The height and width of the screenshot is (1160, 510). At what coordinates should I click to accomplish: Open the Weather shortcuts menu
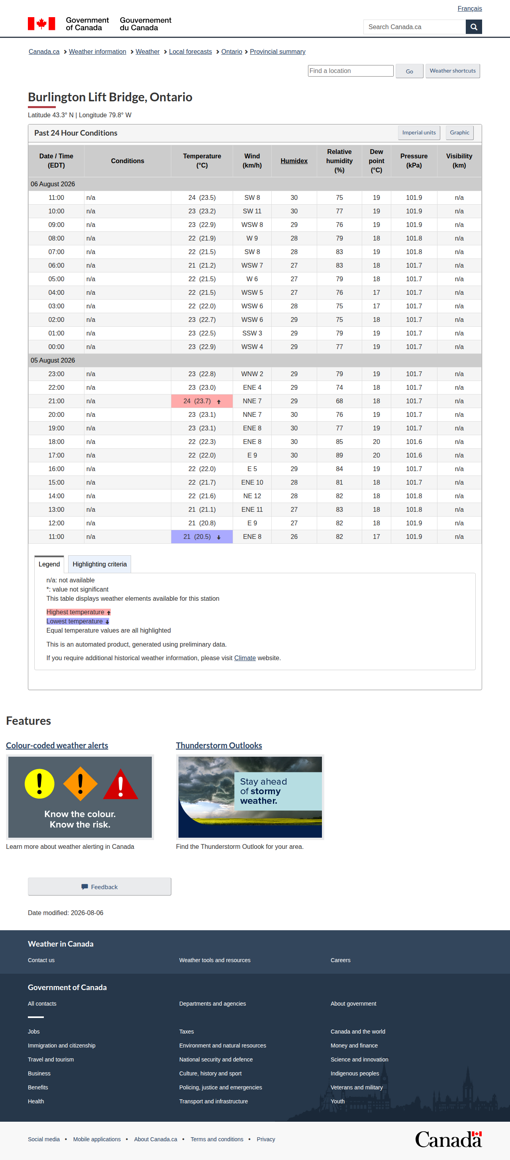[x=453, y=71]
